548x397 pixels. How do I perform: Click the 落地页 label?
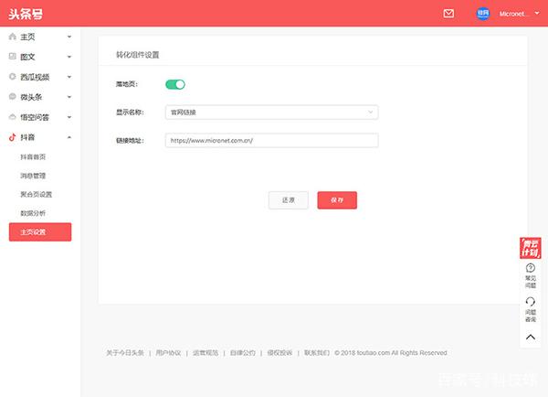point(127,84)
